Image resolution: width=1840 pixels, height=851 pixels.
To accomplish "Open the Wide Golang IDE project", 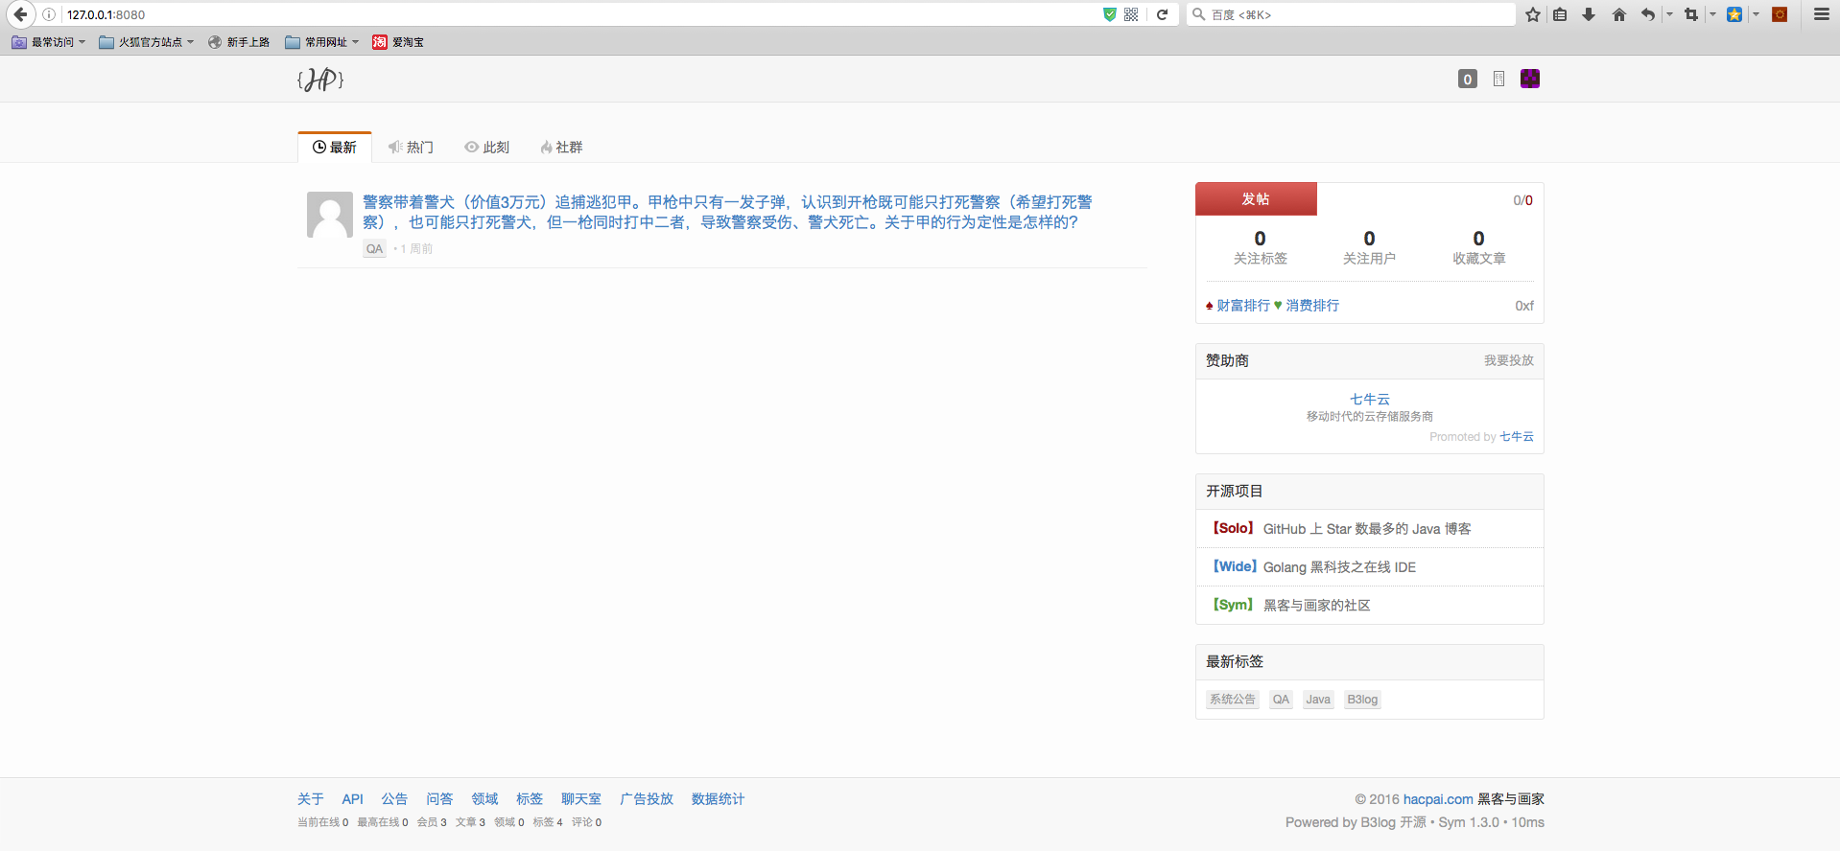I will tap(1314, 567).
